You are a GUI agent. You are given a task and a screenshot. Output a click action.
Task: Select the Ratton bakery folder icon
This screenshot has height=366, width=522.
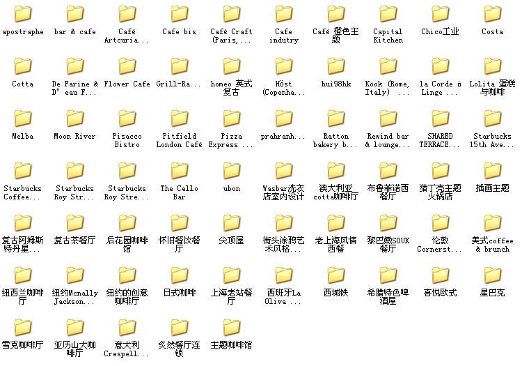tap(336, 119)
